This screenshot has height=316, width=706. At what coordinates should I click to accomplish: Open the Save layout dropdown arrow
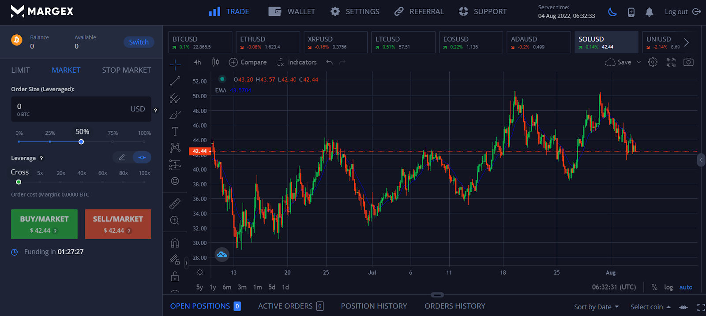point(638,62)
